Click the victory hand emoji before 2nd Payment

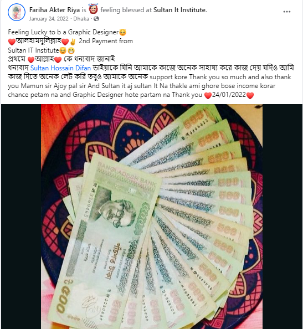73,42
